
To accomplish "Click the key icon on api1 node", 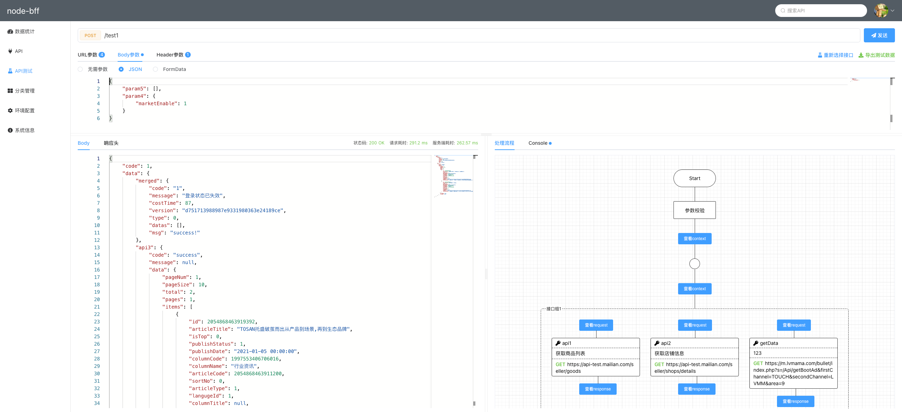I will (558, 343).
